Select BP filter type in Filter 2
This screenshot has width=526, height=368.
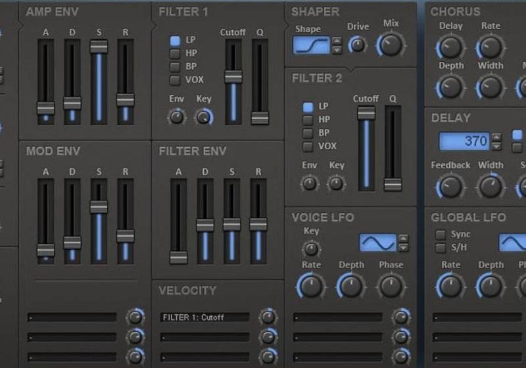point(308,133)
